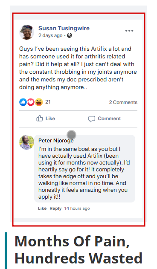Click the blue thumbs-up reaction icon
Screen dimensions: 157x269
click(x=23, y=102)
